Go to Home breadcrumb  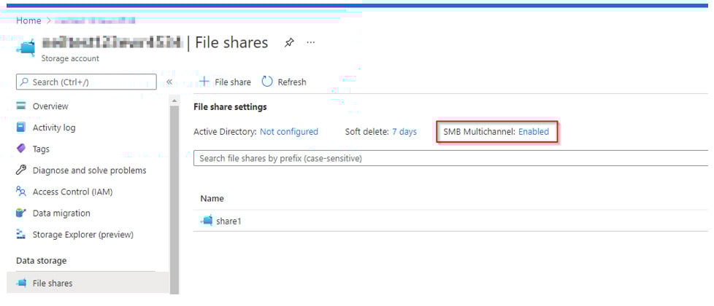[x=28, y=20]
